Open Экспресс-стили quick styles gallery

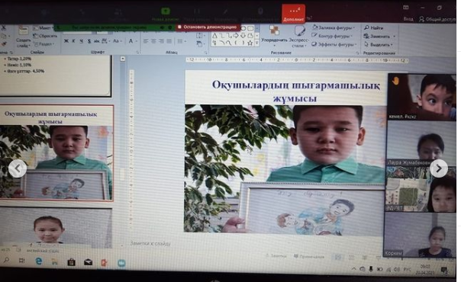(298, 36)
